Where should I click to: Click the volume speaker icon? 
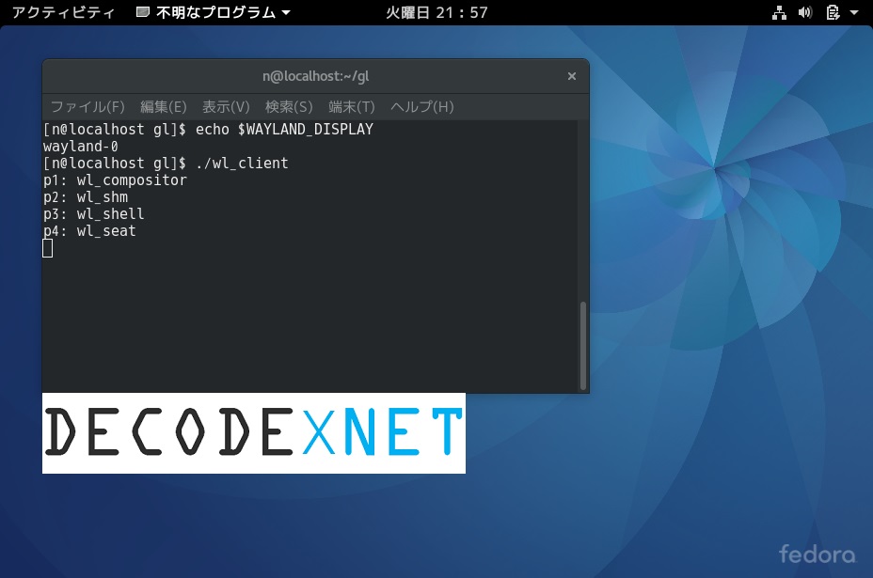coord(805,12)
